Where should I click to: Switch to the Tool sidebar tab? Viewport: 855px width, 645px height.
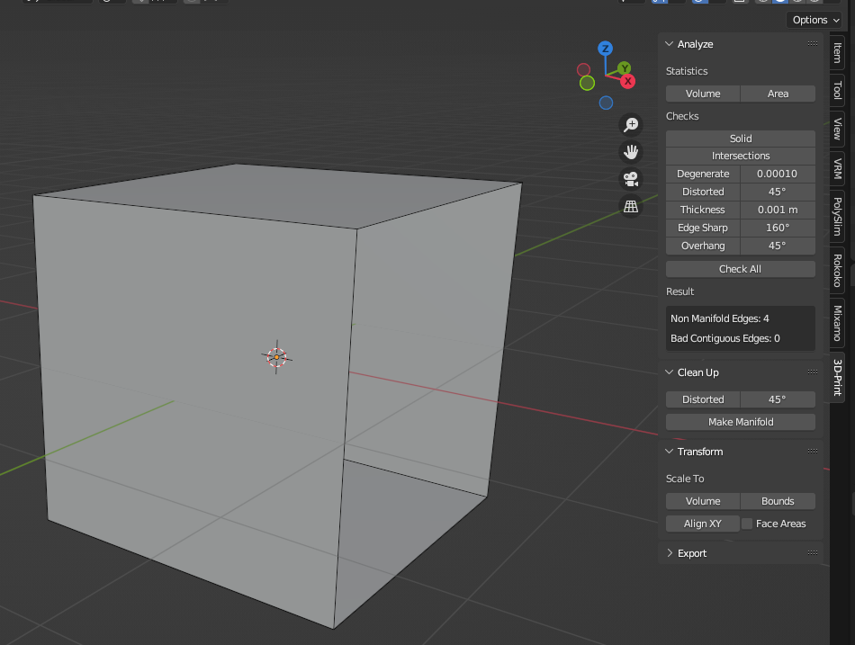click(x=837, y=90)
